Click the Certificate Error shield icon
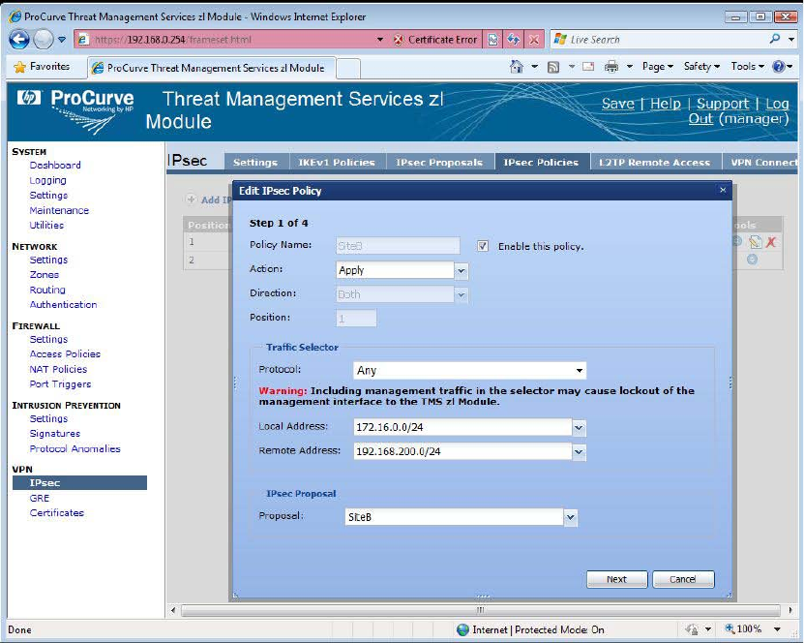The height and width of the screenshot is (643, 804). pyautogui.click(x=398, y=40)
